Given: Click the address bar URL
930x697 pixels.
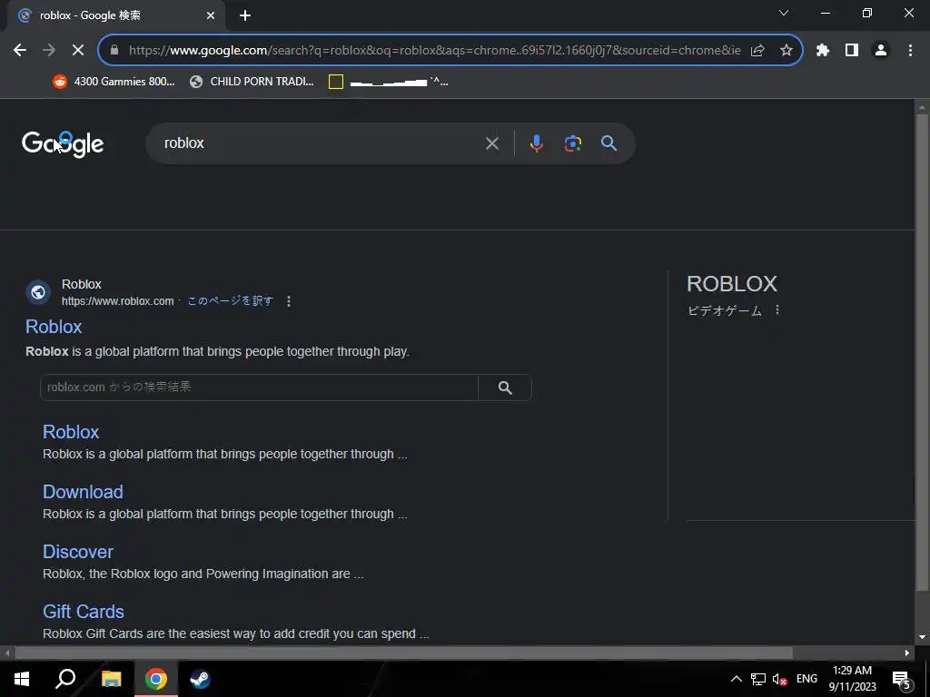Looking at the screenshot, I should coord(434,51).
